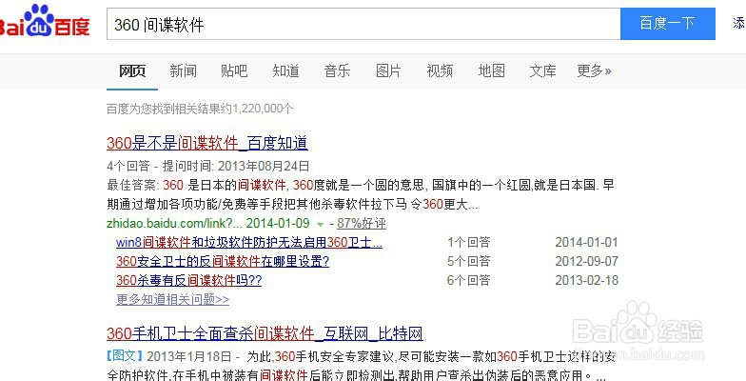Click the date 2012-09-07
This screenshot has width=746, height=381.
[586, 261]
